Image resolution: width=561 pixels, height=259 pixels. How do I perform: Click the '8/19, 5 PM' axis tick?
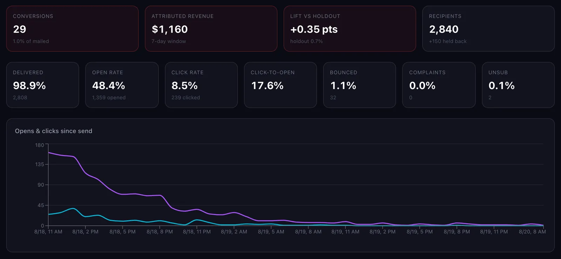click(x=420, y=232)
